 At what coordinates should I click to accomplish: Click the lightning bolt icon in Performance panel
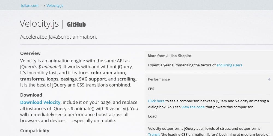pyautogui.click(x=269, y=79)
